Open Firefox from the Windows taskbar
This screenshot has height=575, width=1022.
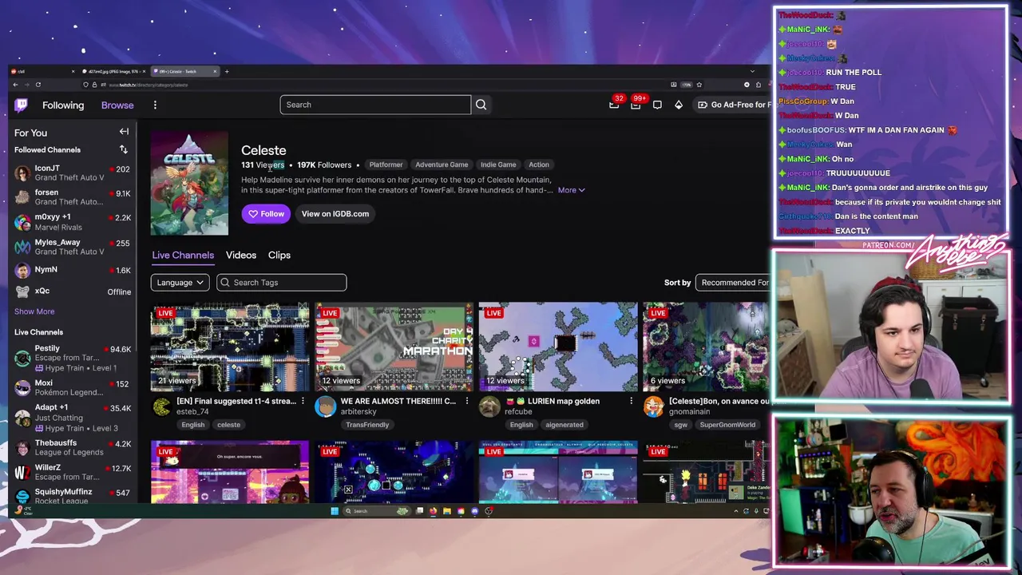tap(433, 511)
